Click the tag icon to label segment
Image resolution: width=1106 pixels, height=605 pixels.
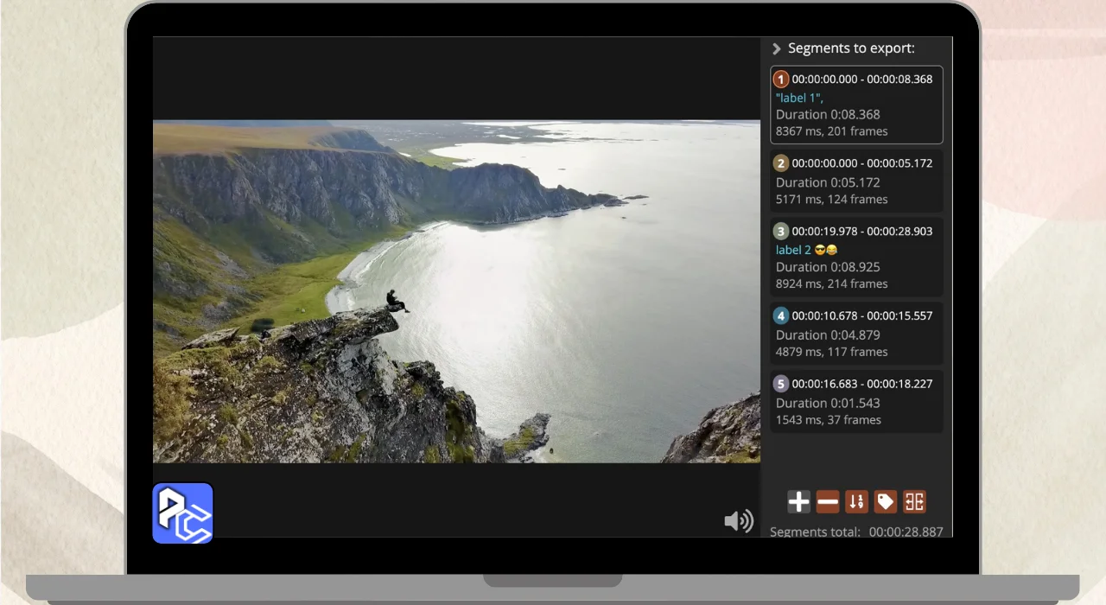tap(885, 501)
